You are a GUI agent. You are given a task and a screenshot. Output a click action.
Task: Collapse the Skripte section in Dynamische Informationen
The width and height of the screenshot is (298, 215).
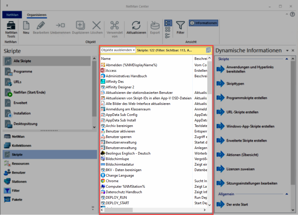point(287,59)
